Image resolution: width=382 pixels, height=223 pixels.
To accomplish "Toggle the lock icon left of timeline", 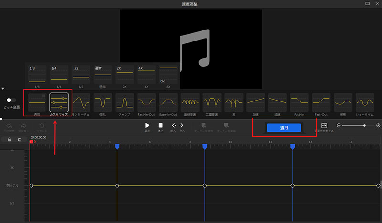I will pos(9,139).
